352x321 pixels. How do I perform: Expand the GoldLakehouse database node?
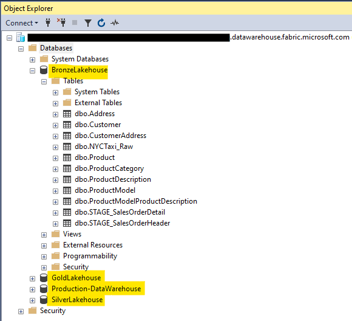[32, 278]
